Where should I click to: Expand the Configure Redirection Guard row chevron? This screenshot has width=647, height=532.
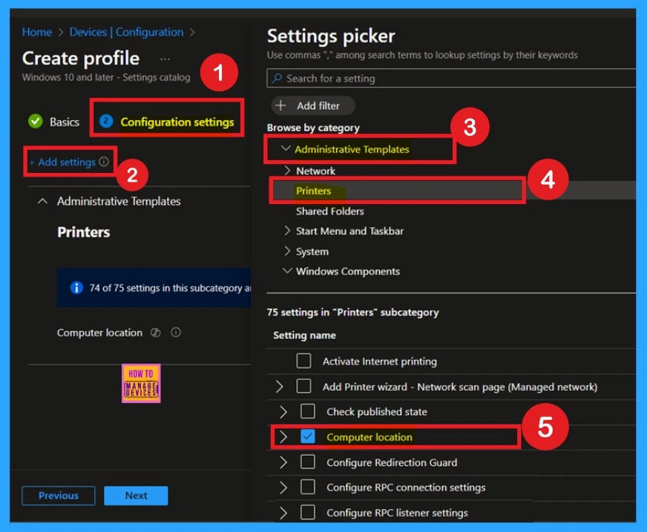pos(283,462)
